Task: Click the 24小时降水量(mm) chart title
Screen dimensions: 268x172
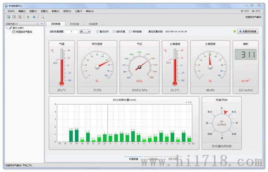Action: click(124, 100)
